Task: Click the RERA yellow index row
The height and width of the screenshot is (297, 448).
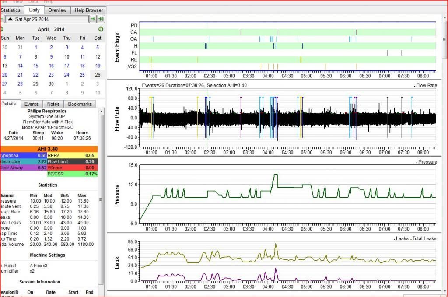Action: pyautogui.click(x=73, y=156)
